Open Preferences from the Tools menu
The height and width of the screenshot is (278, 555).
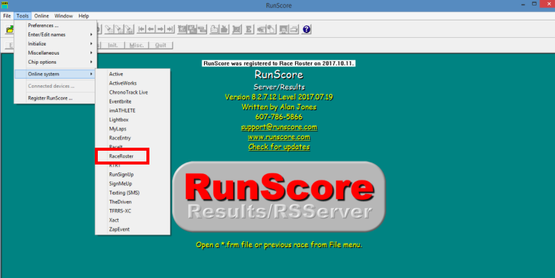(43, 26)
